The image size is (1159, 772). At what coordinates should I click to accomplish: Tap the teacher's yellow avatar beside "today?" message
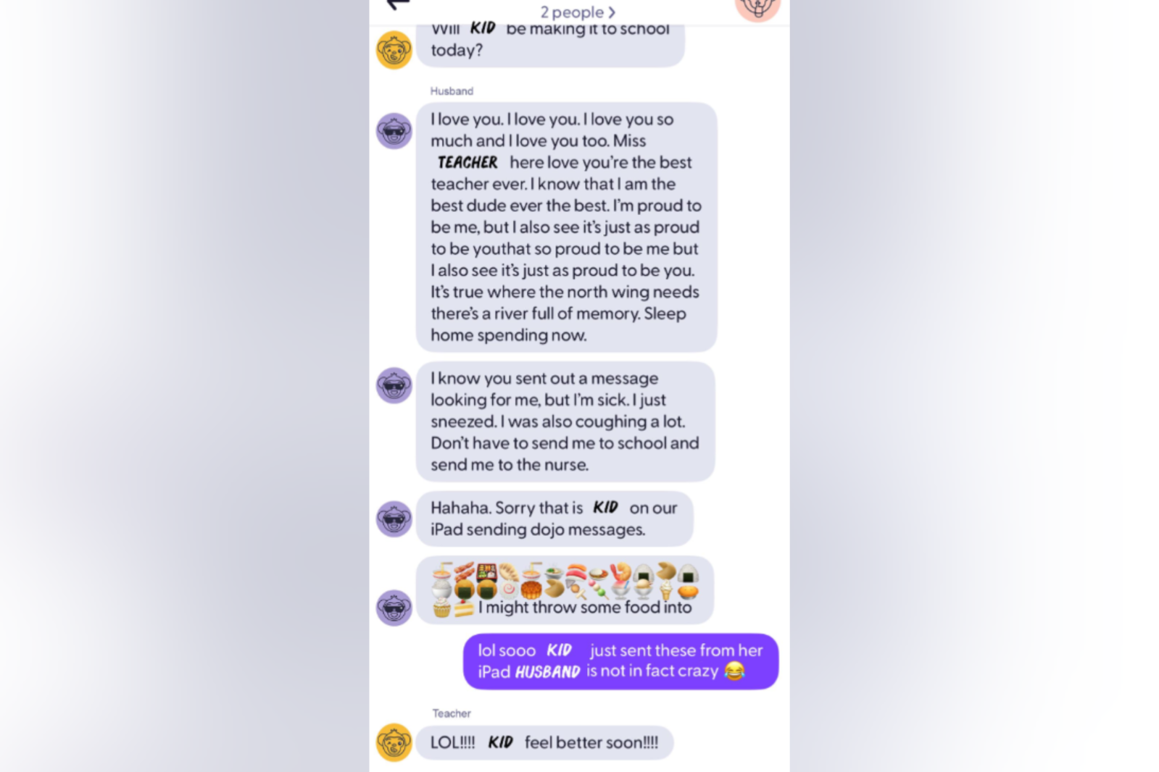click(x=394, y=50)
